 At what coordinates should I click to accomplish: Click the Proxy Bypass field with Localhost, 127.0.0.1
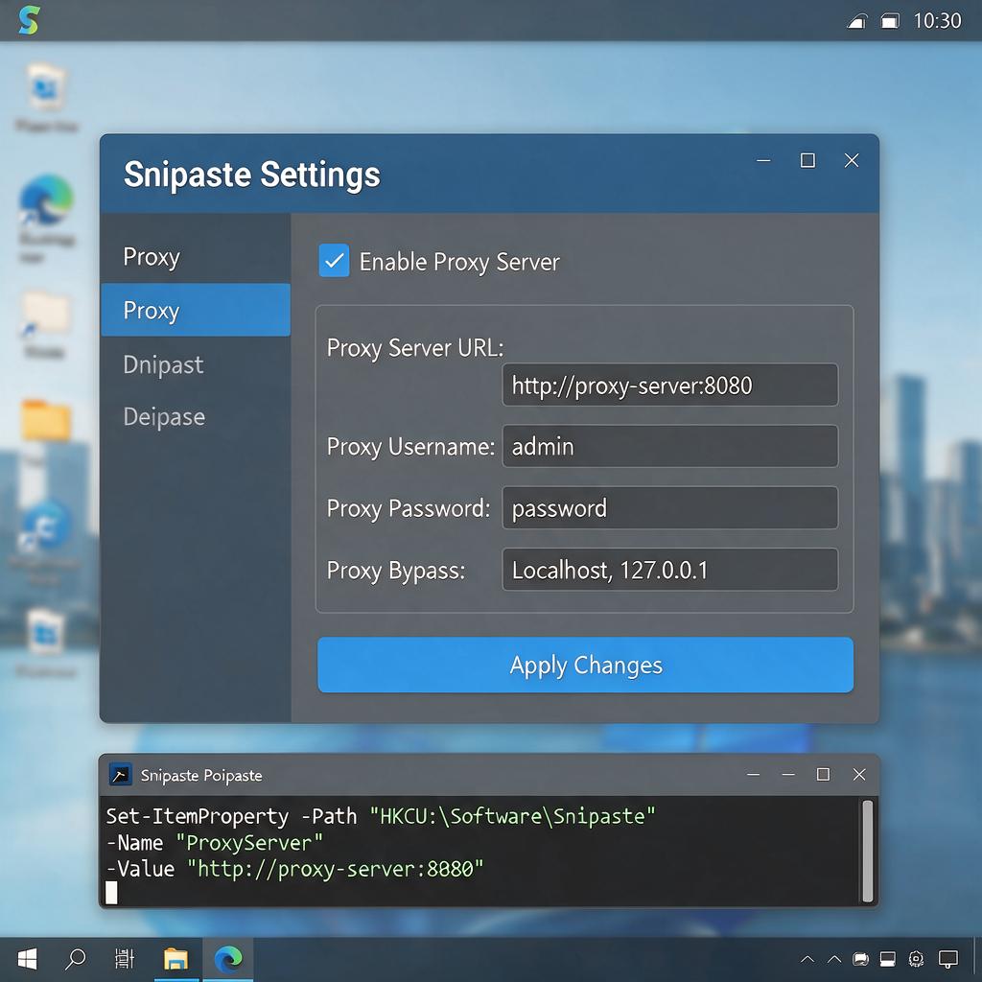(x=669, y=570)
